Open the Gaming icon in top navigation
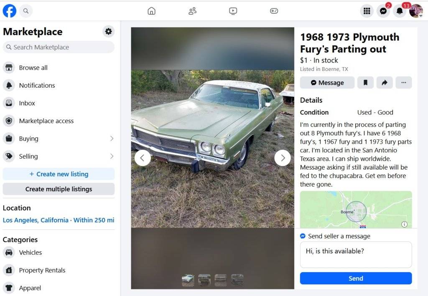Image resolution: width=428 pixels, height=296 pixels. (274, 11)
